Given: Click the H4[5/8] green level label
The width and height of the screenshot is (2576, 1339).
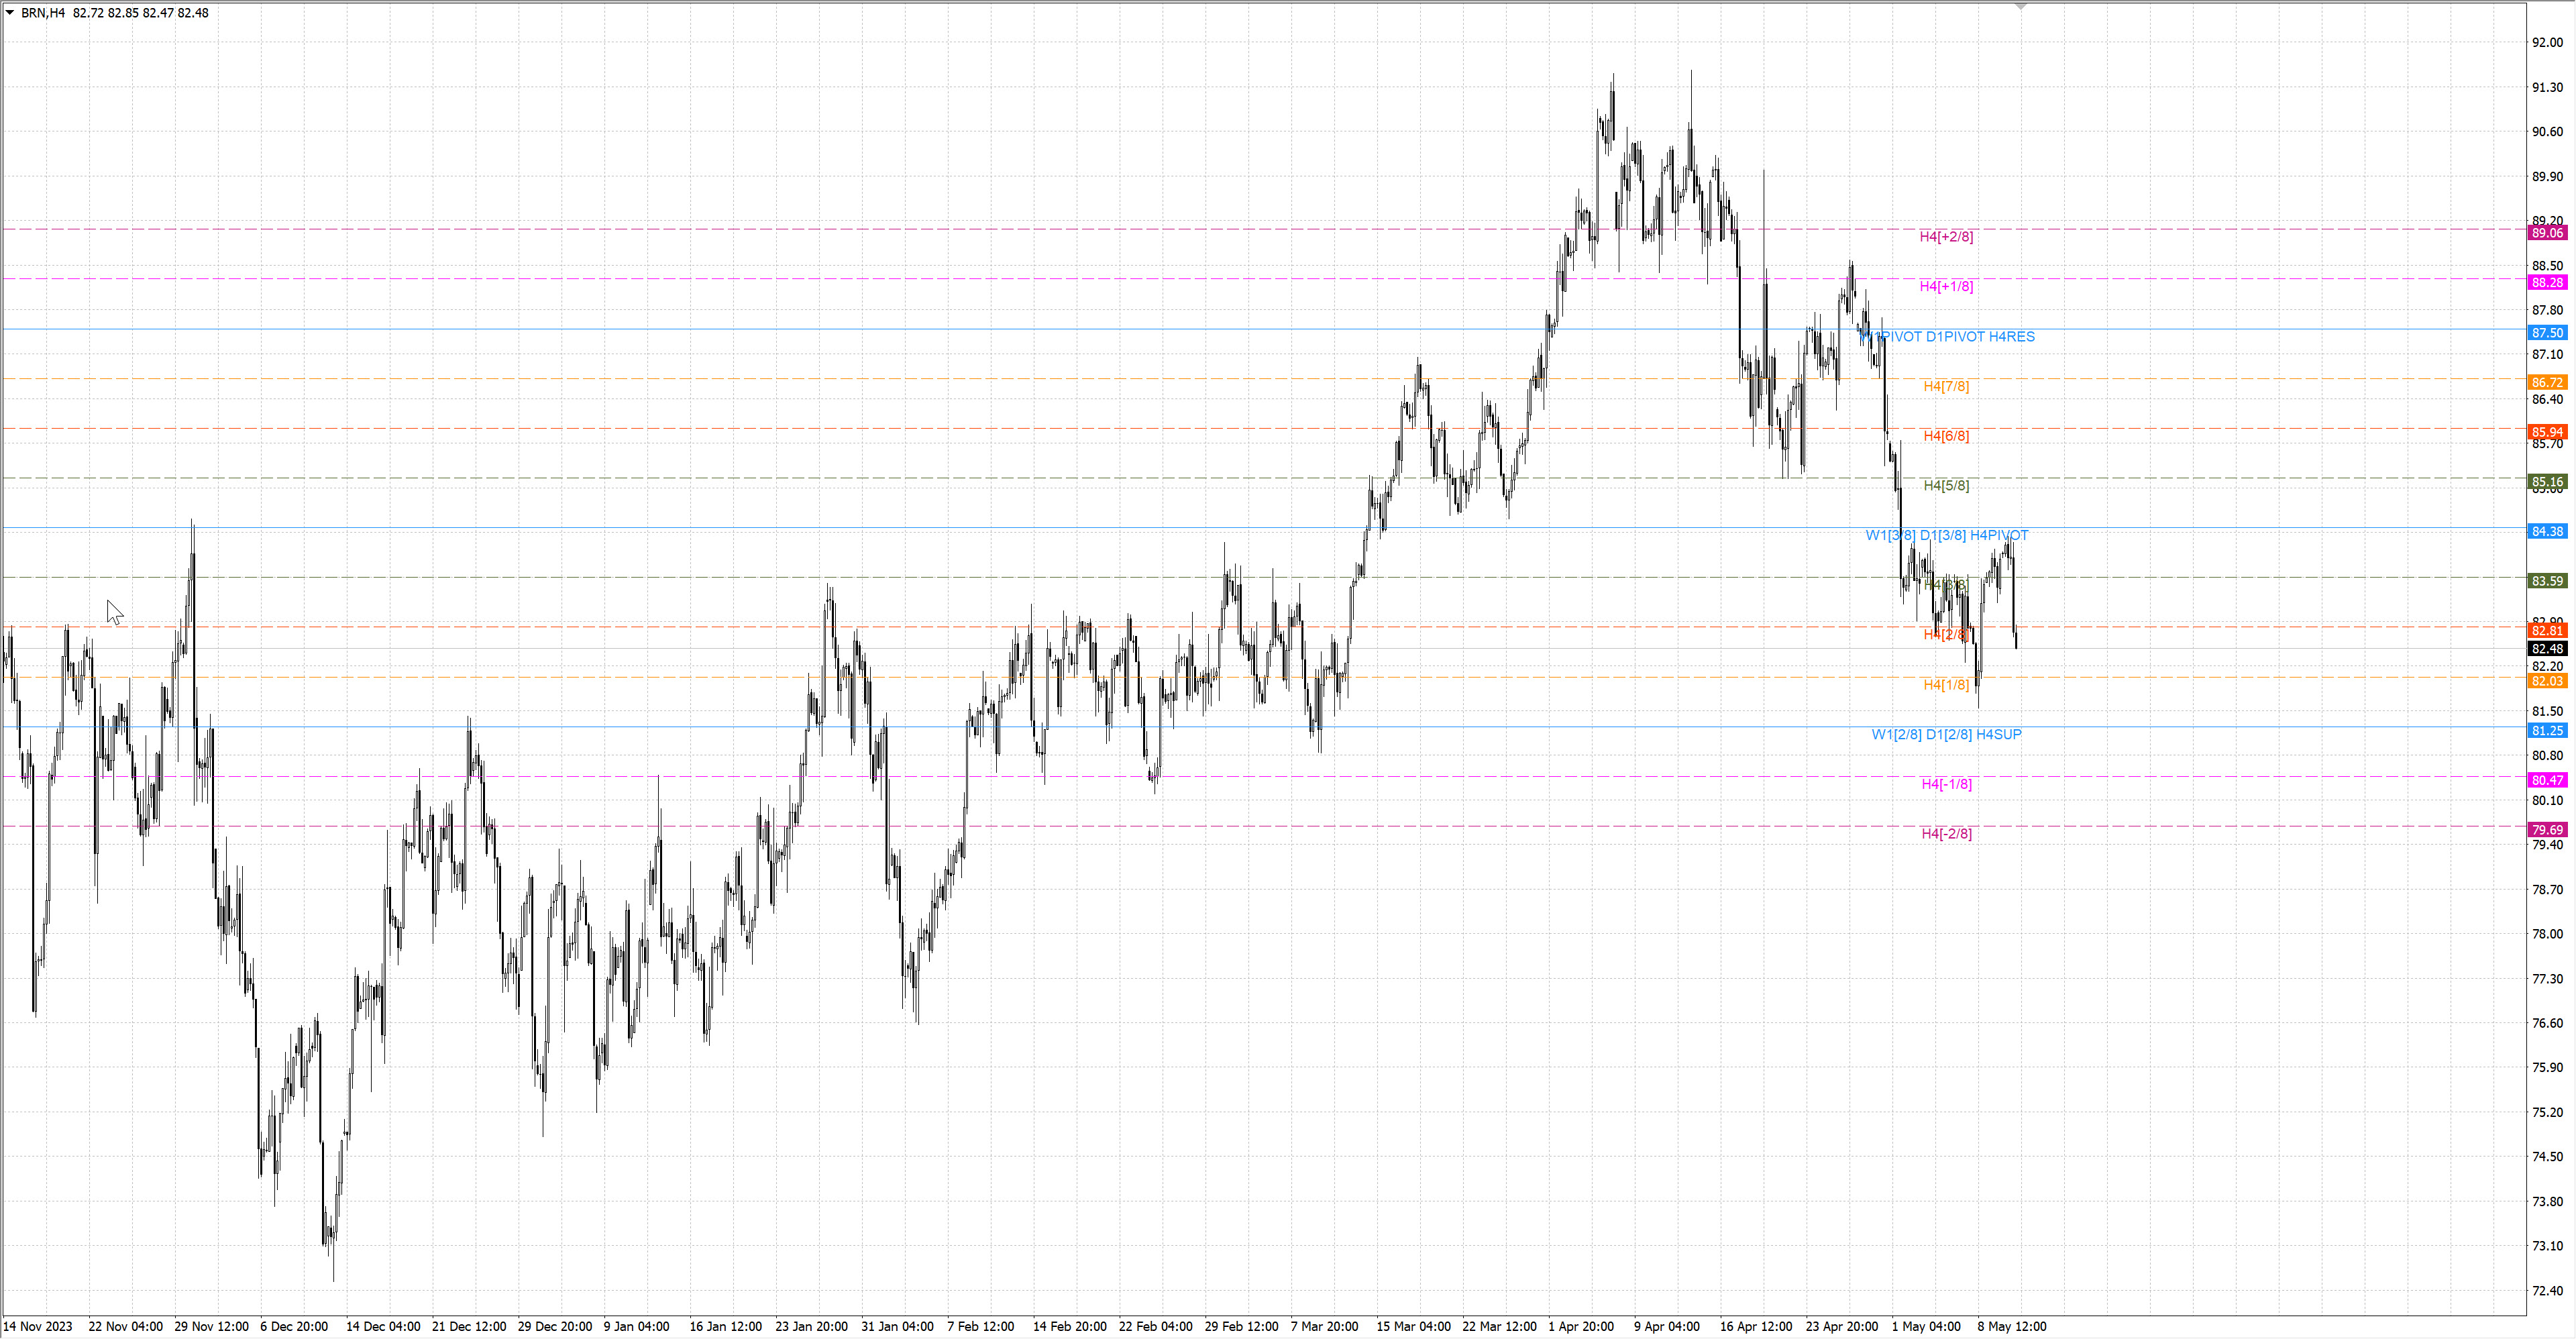Looking at the screenshot, I should tap(1946, 486).
